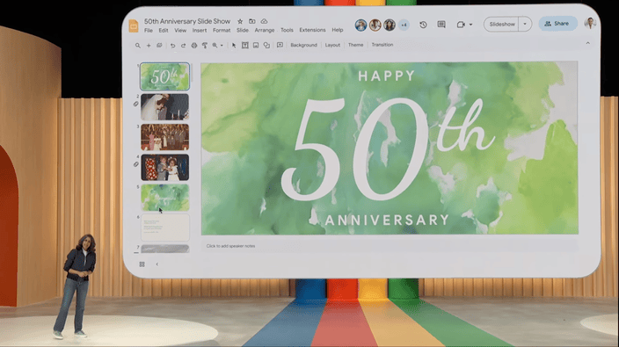Check the cloud save status icon
Image resolution: width=619 pixels, height=347 pixels.
(264, 21)
